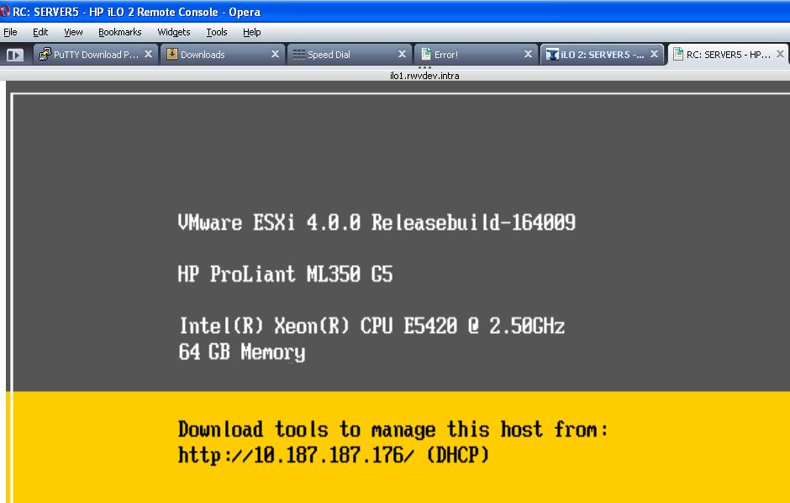
Task: Open the Widgets menu
Action: coord(174,32)
